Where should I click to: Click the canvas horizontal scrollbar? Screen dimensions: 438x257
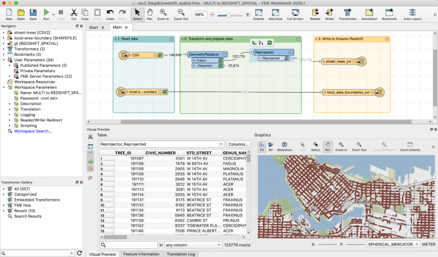pyautogui.click(x=266, y=122)
